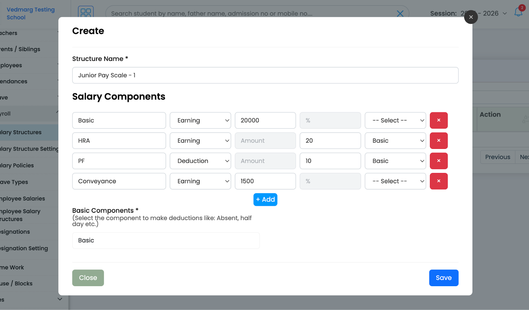Click the Basic Components selection field
529x310 pixels.
pyautogui.click(x=166, y=241)
